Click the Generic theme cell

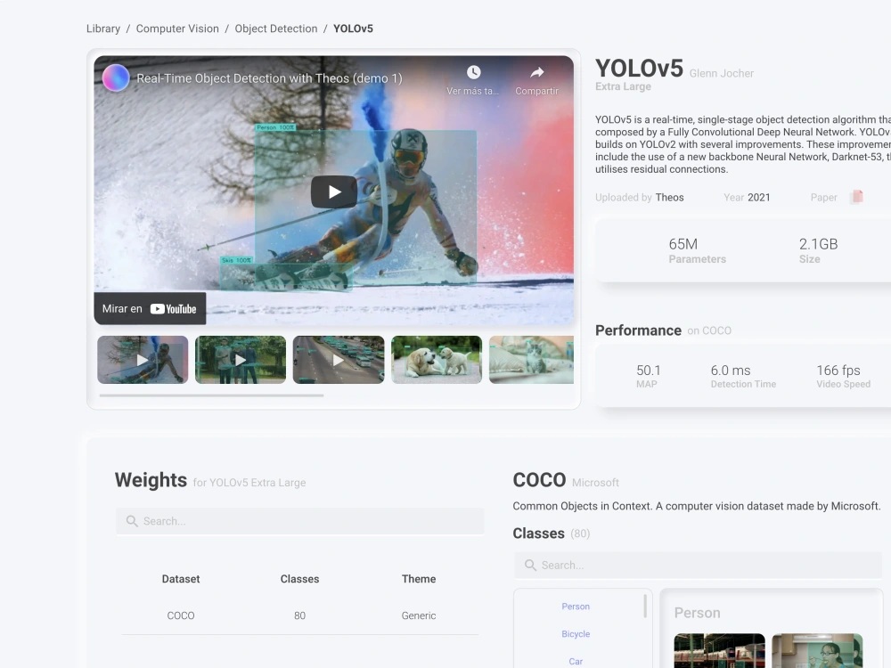pos(419,615)
